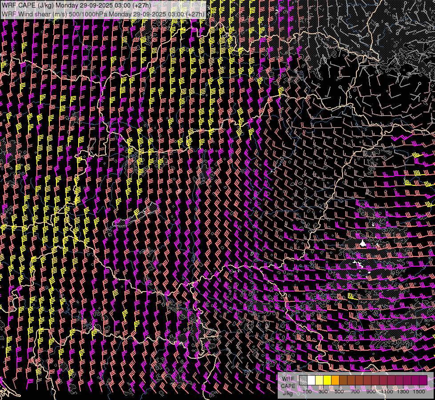Screen dimensions: 435x400
Task: Click the white swatch in the CAPE legend
Action: point(311,380)
